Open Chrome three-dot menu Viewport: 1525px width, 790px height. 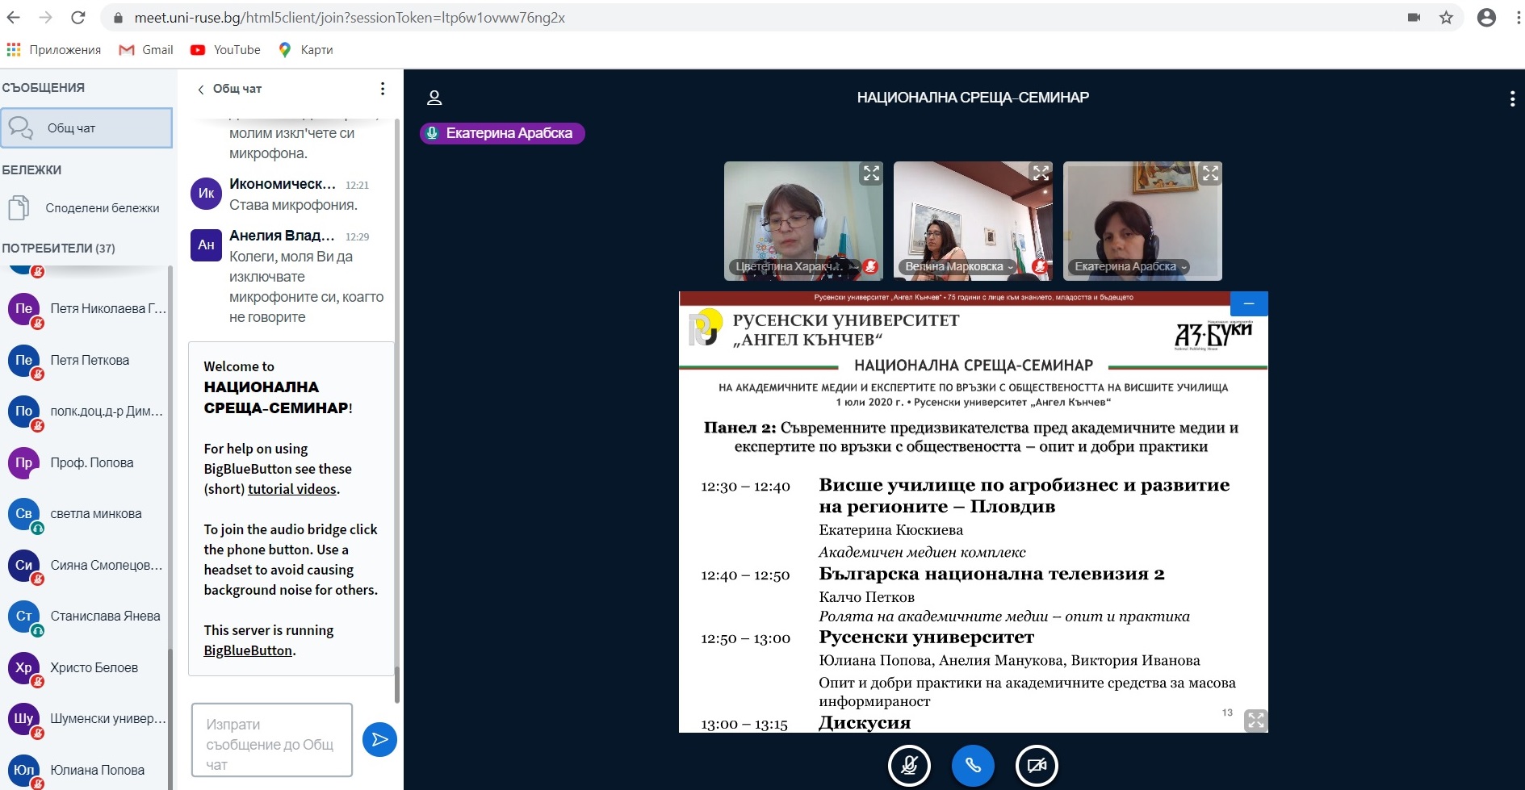click(x=1517, y=17)
